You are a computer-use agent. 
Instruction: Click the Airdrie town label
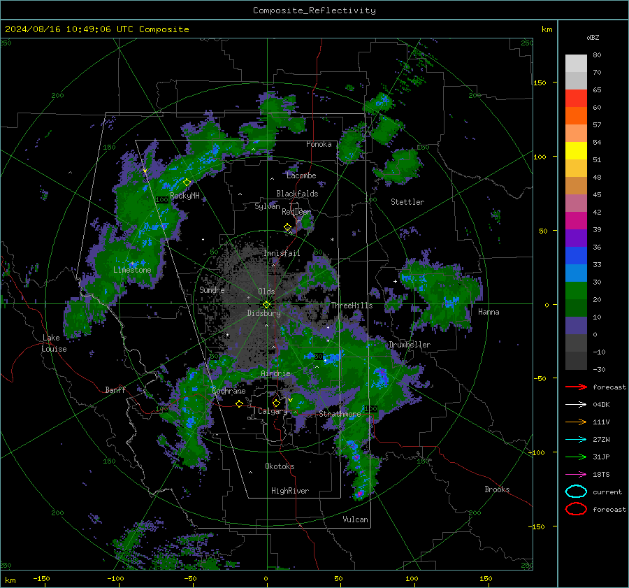click(275, 373)
